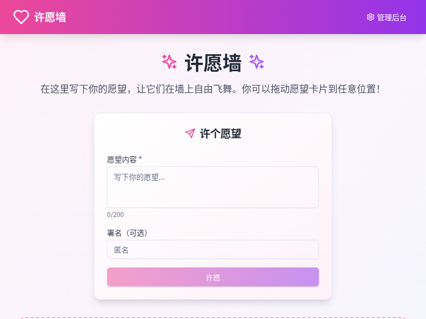Click the paper plane icon beside 许个愿望

(x=190, y=134)
